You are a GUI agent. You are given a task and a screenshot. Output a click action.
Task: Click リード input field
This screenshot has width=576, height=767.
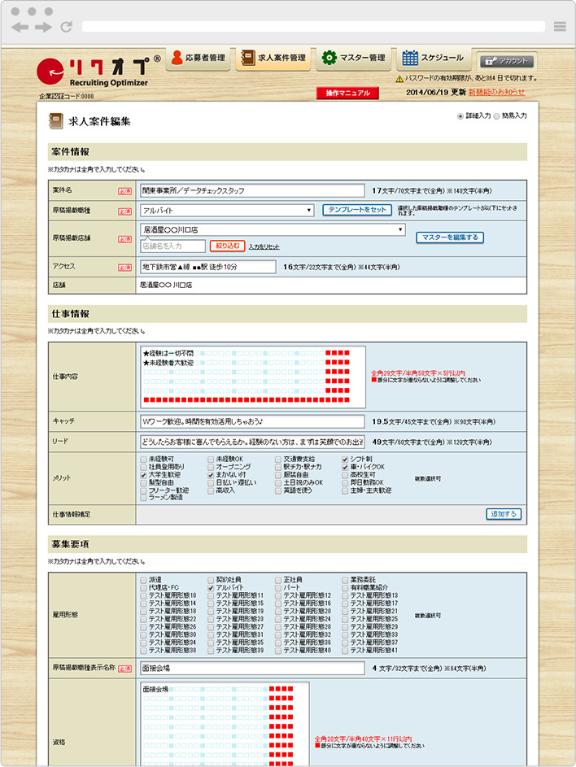(252, 442)
